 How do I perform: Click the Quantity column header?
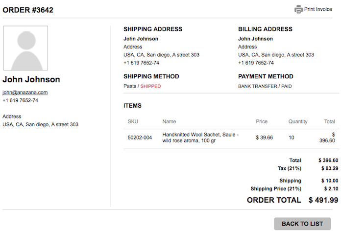(298, 121)
